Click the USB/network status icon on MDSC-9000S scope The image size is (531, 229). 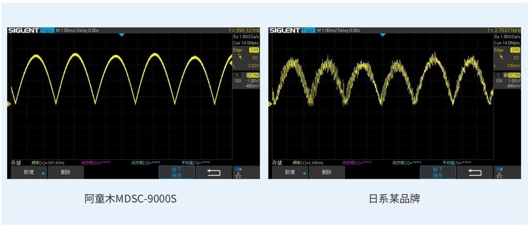238,173
